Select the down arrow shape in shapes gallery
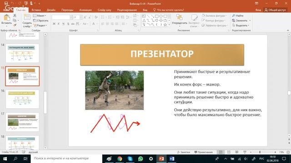The image size is (291, 163). (161, 20)
